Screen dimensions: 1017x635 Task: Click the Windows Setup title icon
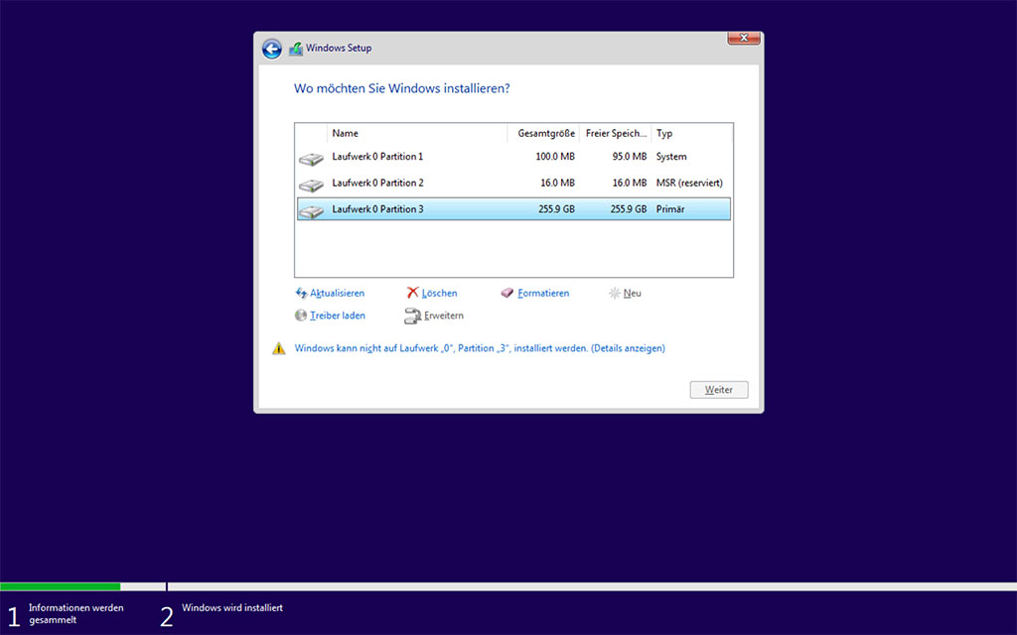296,48
